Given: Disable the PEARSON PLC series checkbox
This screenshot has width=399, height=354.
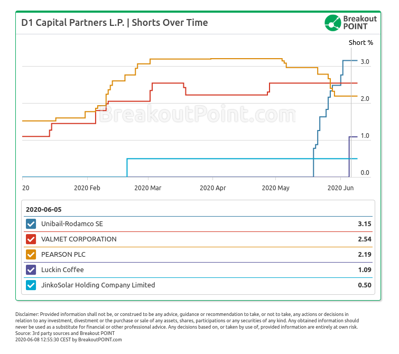Looking at the screenshot, I should click(31, 255).
